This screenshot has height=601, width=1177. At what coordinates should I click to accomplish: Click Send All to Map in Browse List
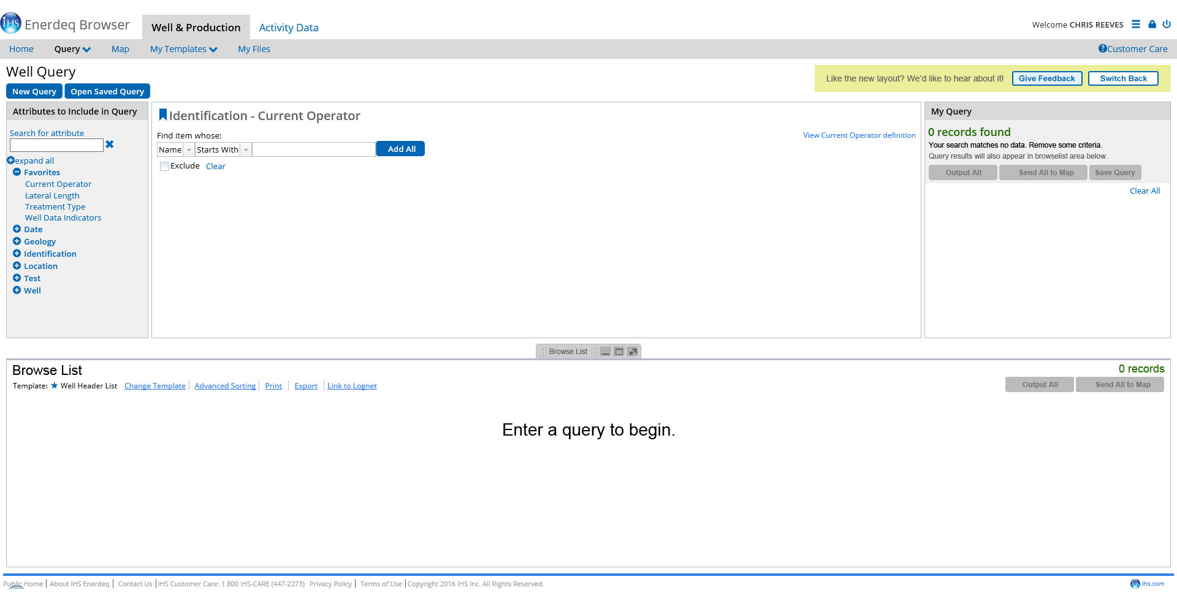pyautogui.click(x=1120, y=385)
